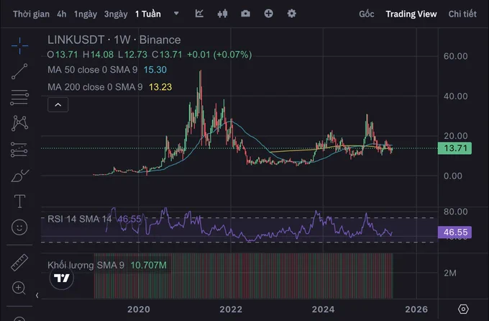Open the Fibonacci retracement lines tool
The image size is (489, 321).
pos(19,97)
